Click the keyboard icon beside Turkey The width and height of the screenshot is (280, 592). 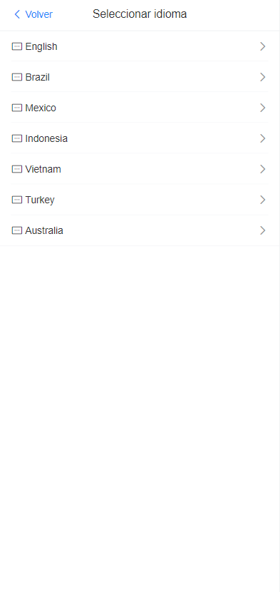[x=17, y=200]
